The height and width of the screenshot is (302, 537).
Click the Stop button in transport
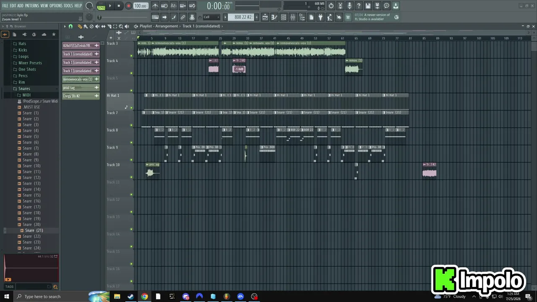(119, 6)
